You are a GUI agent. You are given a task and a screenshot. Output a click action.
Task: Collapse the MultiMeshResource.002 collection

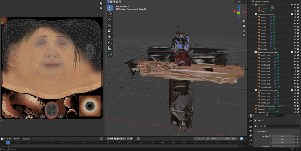253,90
